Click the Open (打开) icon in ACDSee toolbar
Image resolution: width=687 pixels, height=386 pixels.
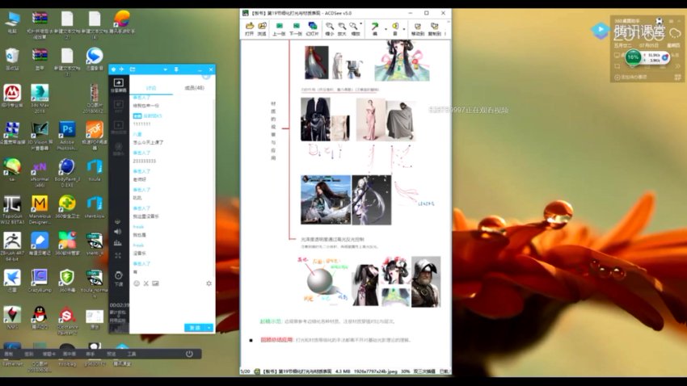[x=249, y=28]
